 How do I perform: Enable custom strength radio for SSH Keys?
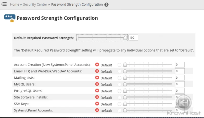click(119, 104)
